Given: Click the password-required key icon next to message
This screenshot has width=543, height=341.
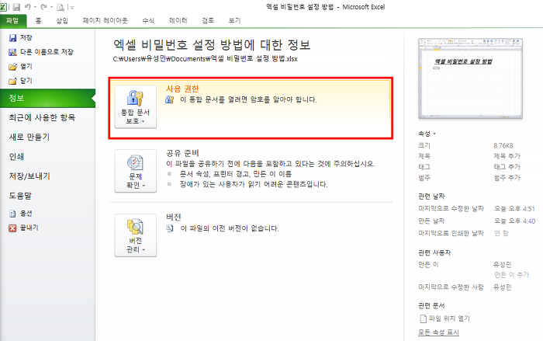Looking at the screenshot, I should point(170,99).
